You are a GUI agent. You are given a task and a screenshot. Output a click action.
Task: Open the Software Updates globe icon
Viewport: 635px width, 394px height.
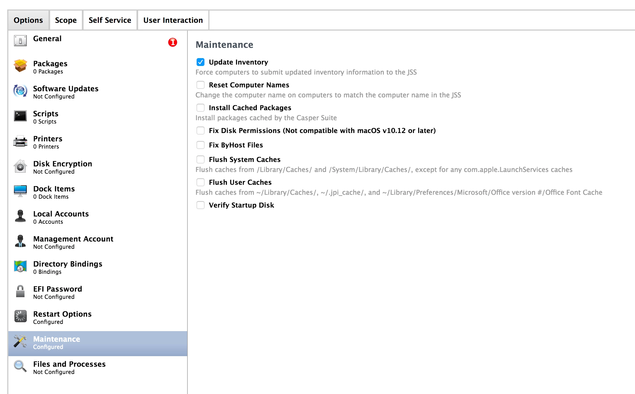(20, 91)
